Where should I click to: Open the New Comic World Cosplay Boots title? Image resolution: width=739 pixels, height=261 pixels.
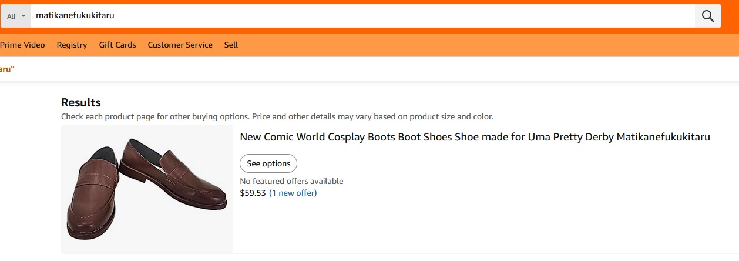click(x=475, y=137)
